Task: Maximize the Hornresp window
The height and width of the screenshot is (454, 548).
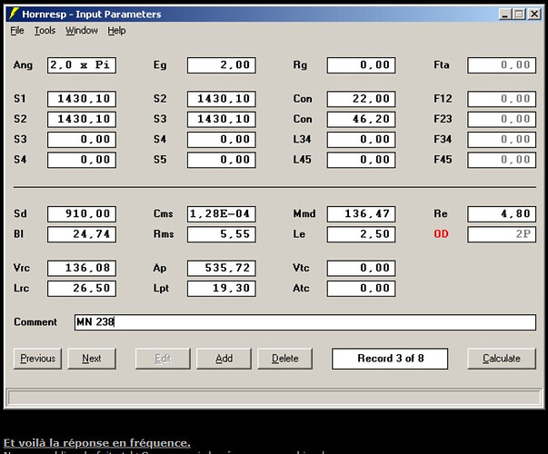Action: pos(519,15)
